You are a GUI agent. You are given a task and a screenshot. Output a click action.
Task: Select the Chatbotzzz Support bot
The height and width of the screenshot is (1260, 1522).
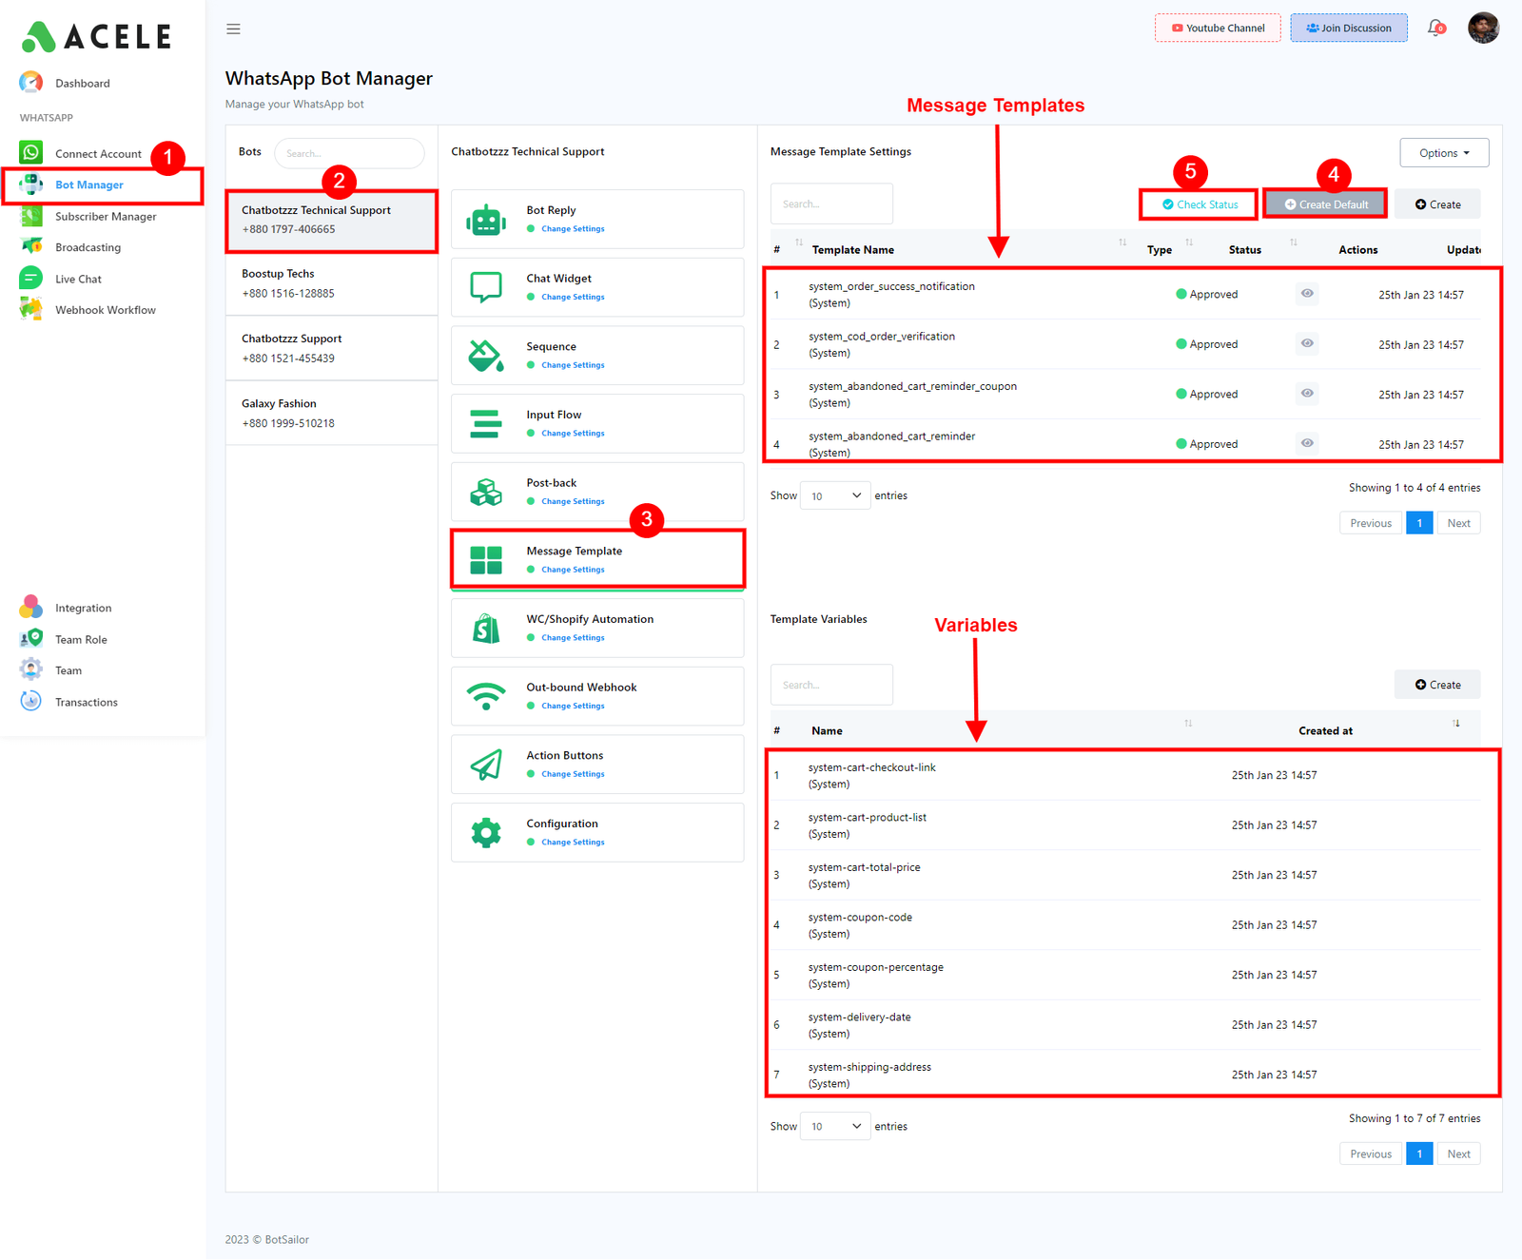332,348
